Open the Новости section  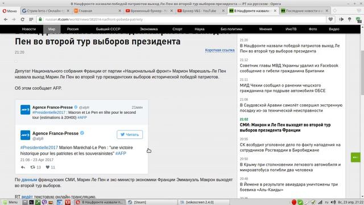pyautogui.click(x=29, y=29)
